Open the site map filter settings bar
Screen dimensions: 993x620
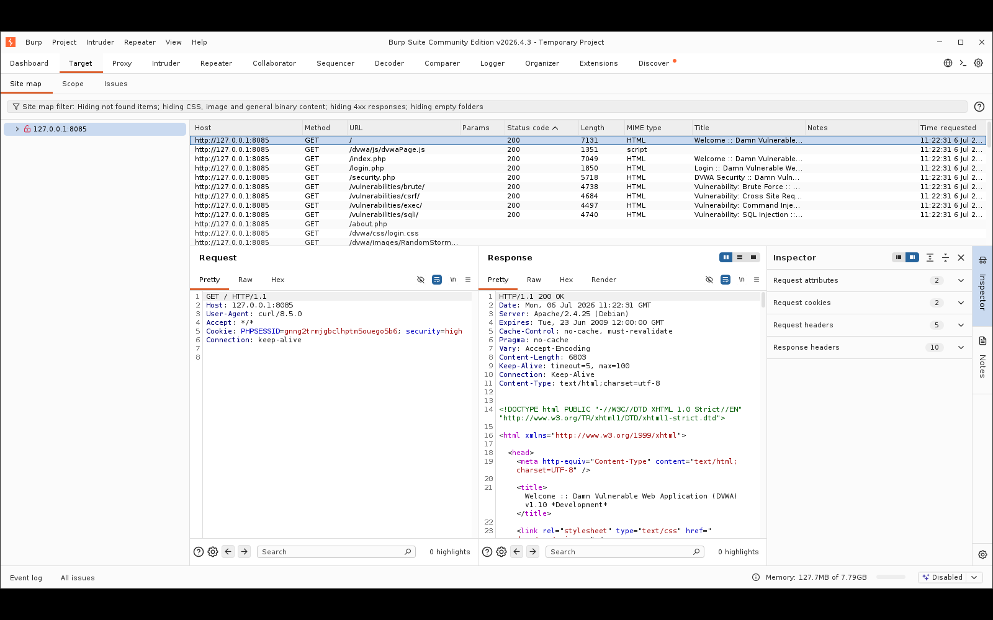487,107
